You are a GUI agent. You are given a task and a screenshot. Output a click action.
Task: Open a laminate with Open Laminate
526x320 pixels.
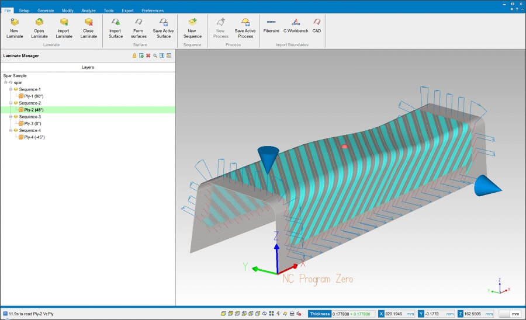point(39,23)
